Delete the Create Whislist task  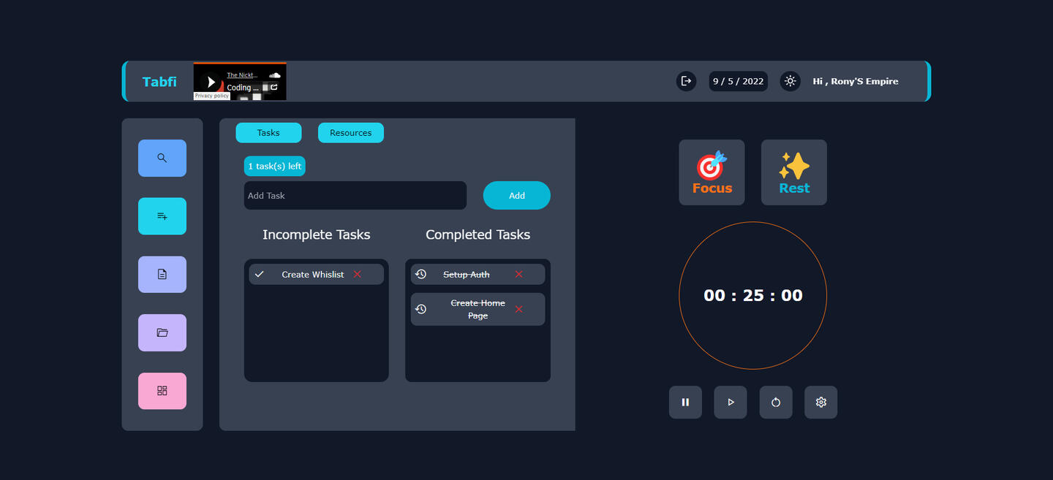pyautogui.click(x=358, y=275)
